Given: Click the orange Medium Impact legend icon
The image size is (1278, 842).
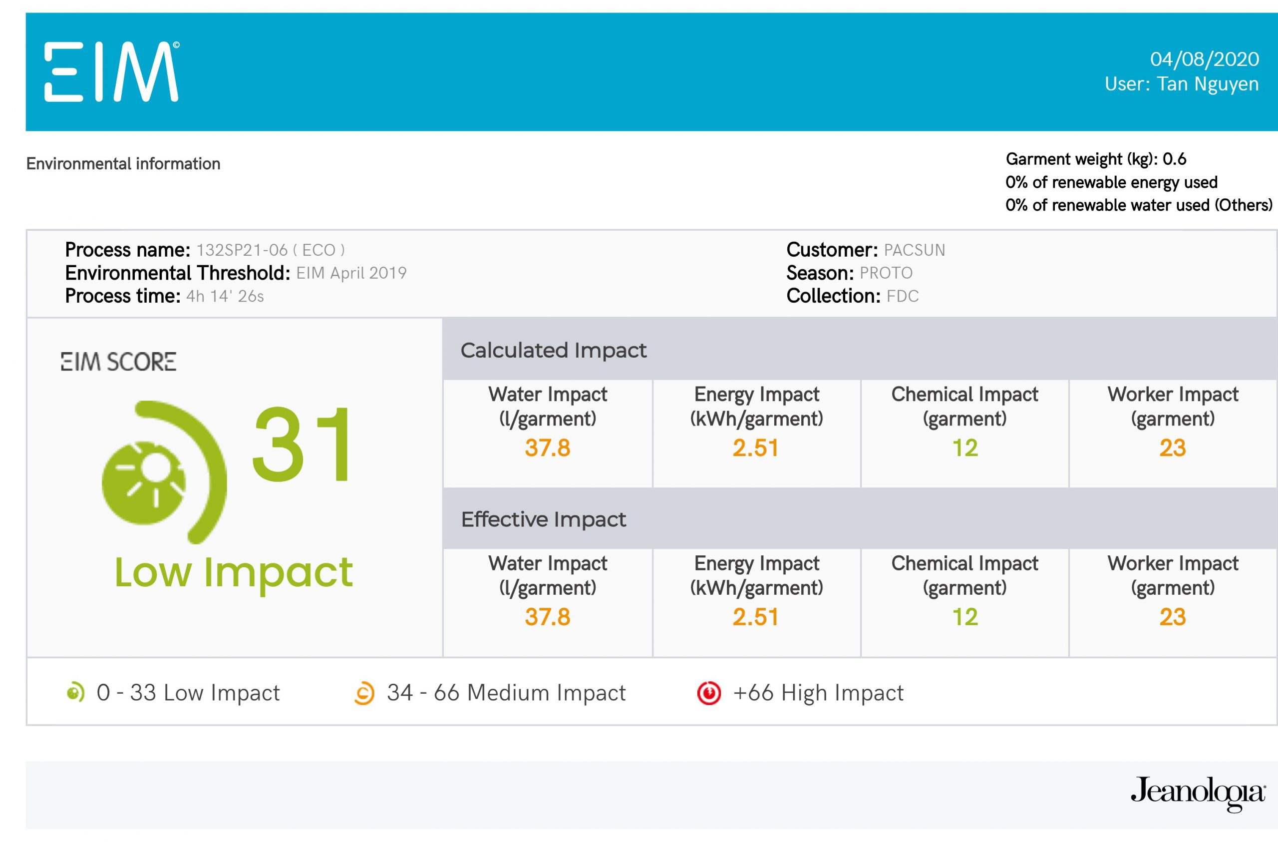Looking at the screenshot, I should tap(364, 693).
